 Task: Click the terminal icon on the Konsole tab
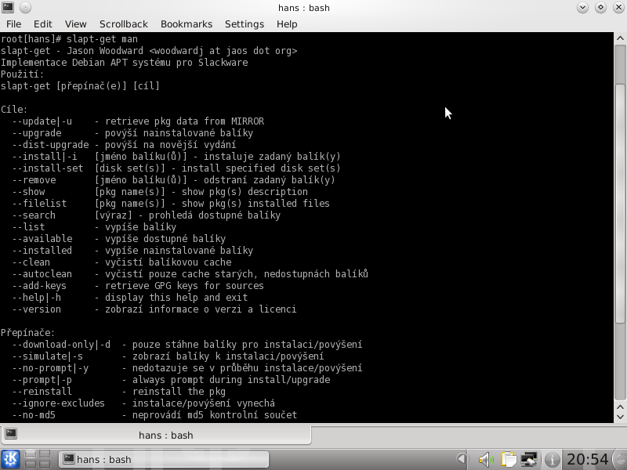[11, 434]
